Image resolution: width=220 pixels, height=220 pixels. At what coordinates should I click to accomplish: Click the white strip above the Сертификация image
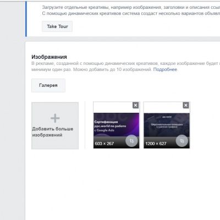tap(113, 107)
